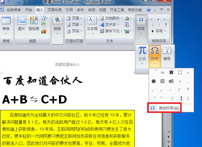Expand the 首字下沉 dropdown arrow

(122, 31)
